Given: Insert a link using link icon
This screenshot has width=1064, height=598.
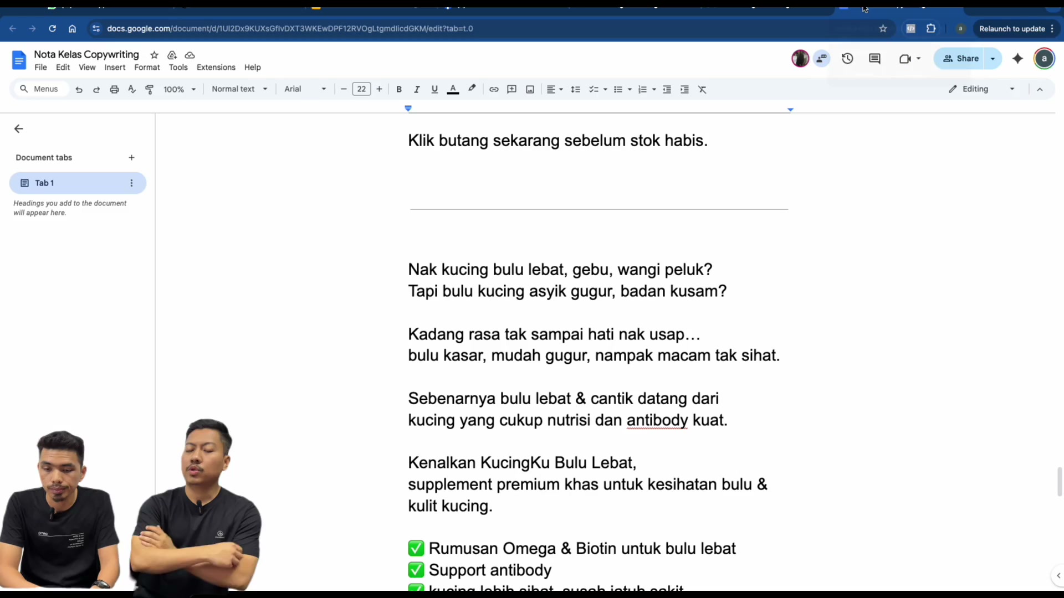Looking at the screenshot, I should 494,89.
